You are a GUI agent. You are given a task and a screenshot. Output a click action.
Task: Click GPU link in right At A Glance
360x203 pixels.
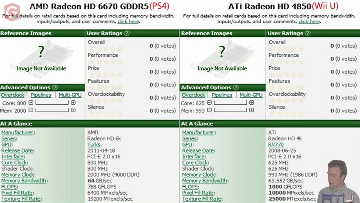coord(187,145)
